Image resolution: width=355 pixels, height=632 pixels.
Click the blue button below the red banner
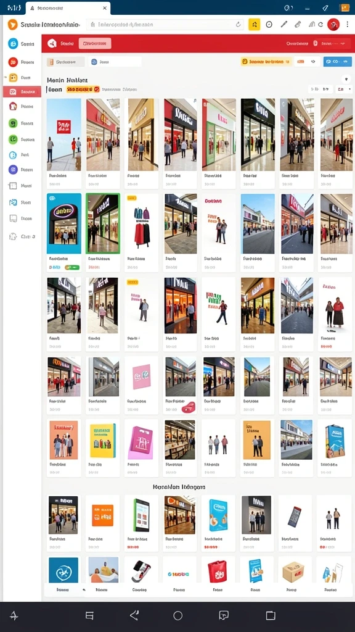click(337, 62)
